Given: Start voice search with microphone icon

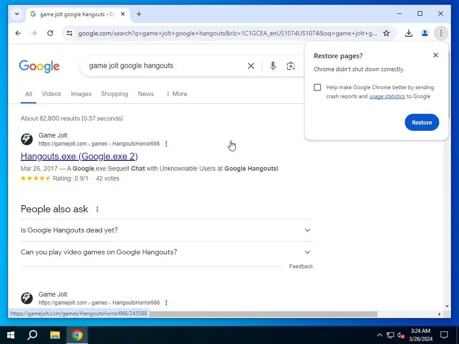Looking at the screenshot, I should [x=273, y=66].
